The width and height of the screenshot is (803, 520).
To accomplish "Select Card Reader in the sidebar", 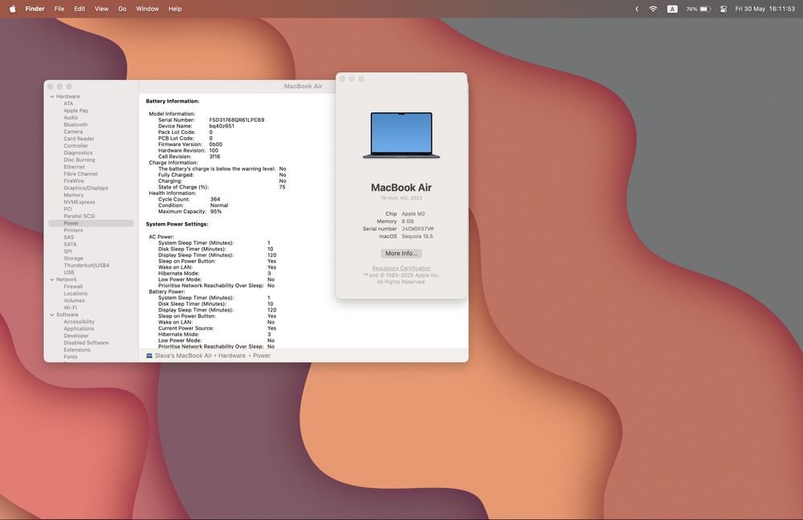I will coord(79,139).
